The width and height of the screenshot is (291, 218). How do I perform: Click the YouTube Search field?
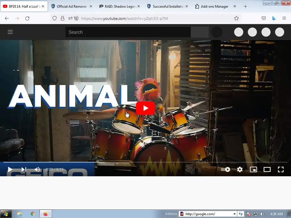pos(128,32)
